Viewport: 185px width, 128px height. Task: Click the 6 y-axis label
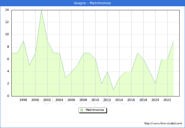pos(8,59)
